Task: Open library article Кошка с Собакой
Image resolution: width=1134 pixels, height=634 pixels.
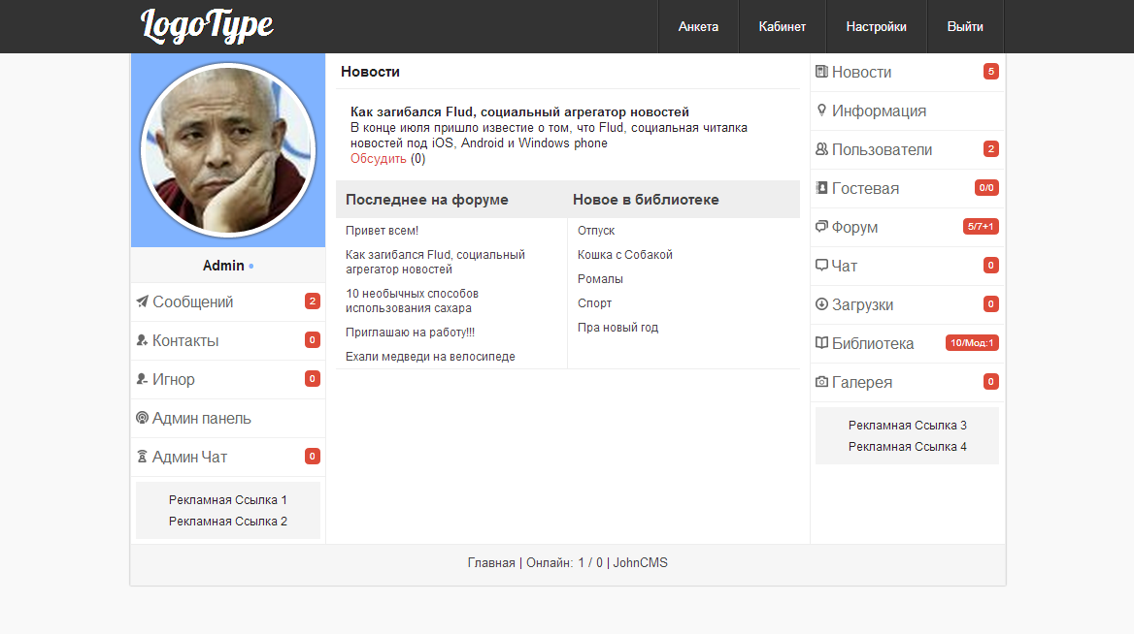Action: click(625, 255)
